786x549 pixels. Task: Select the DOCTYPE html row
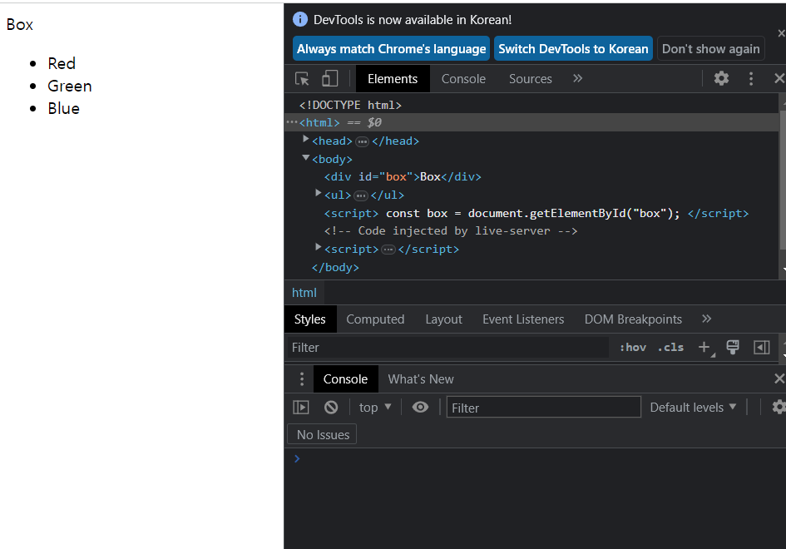(350, 105)
